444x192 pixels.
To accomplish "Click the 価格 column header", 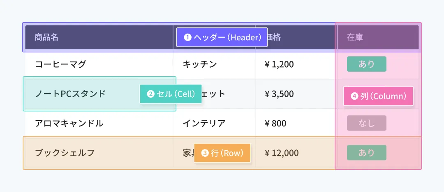I will click(x=275, y=37).
